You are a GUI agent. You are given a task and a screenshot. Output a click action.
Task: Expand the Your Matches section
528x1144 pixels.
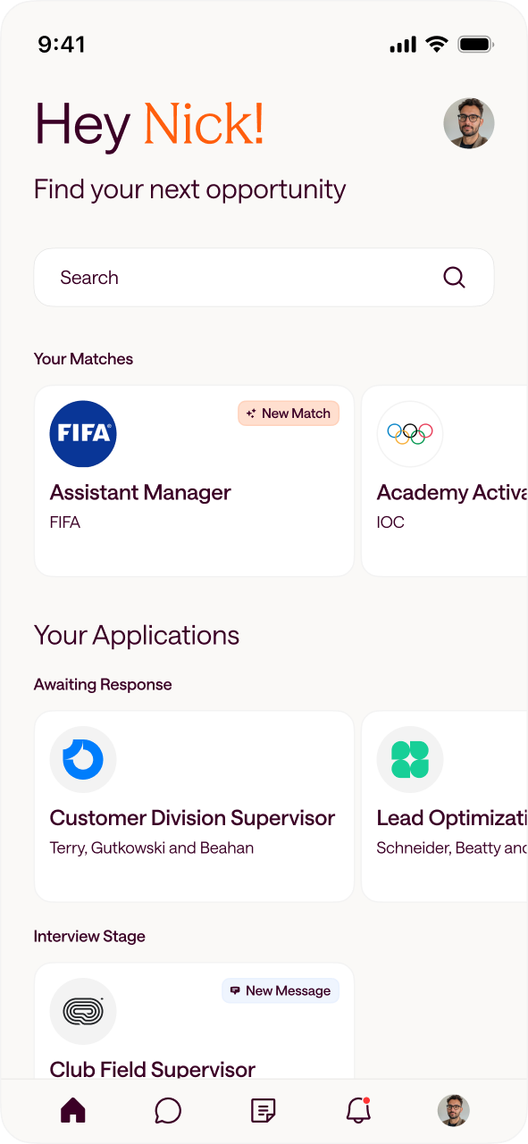point(83,358)
